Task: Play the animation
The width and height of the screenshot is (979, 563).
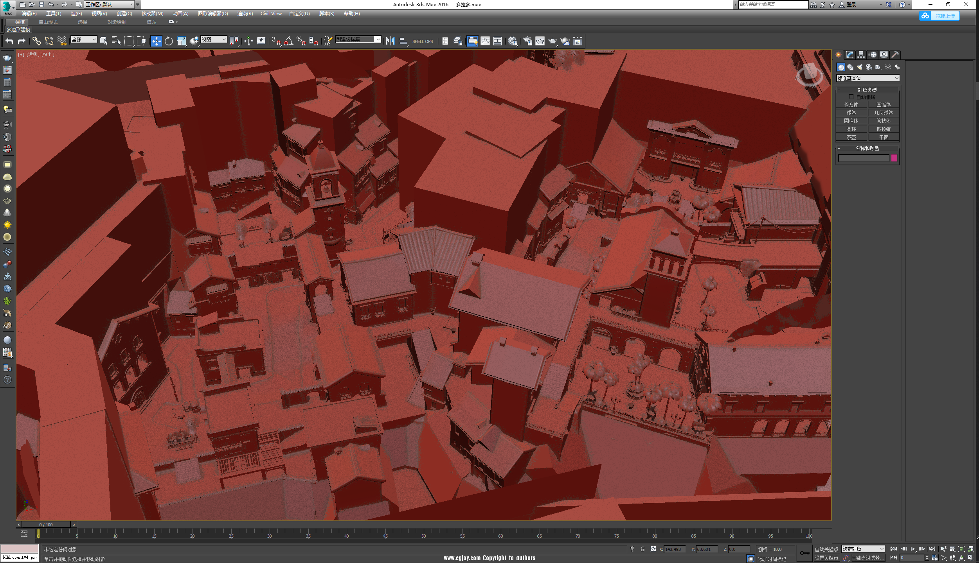Action: pos(912,549)
